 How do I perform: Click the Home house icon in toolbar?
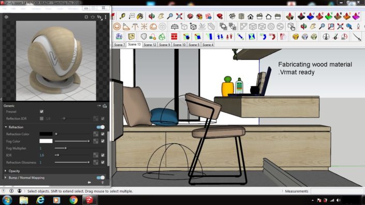click(251, 17)
